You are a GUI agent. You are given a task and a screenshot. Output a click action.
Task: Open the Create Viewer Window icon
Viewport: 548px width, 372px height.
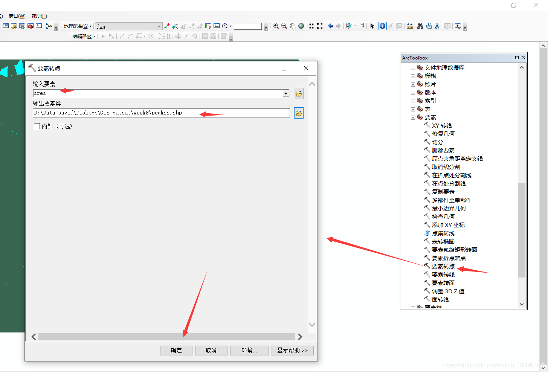[x=458, y=26]
